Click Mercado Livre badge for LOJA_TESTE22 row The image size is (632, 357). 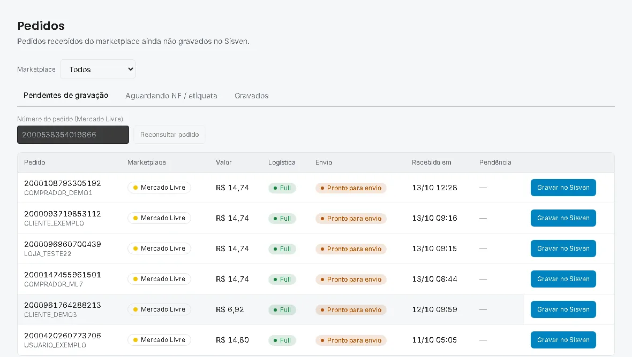coord(159,249)
